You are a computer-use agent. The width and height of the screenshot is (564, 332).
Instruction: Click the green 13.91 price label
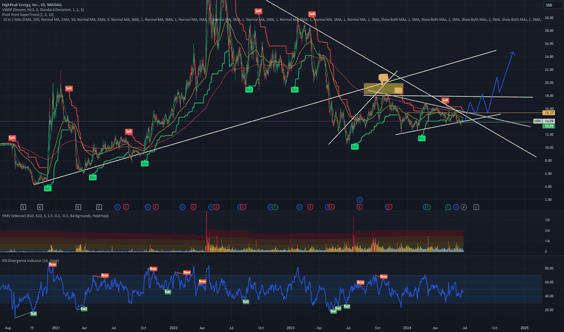[549, 126]
